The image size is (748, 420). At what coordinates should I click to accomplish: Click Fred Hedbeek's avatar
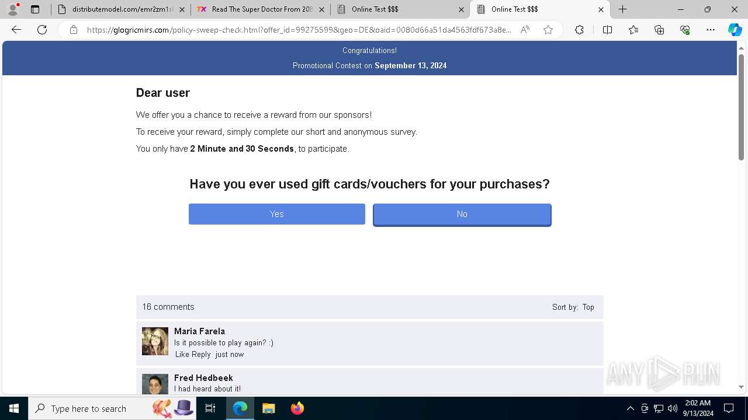155,384
